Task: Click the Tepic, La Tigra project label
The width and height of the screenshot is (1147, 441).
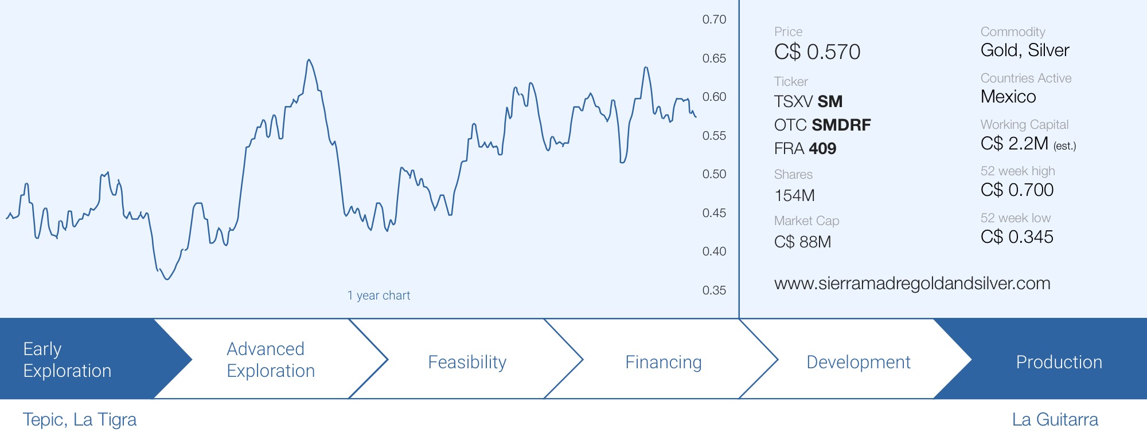Action: coord(80,419)
